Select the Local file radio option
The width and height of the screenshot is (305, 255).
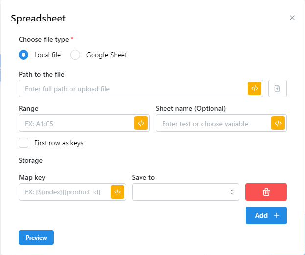tap(23, 55)
